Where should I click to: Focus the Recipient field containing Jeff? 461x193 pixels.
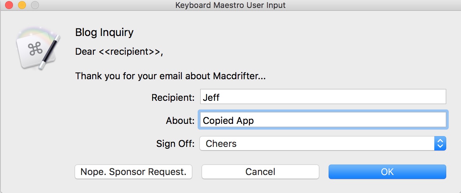coord(323,97)
